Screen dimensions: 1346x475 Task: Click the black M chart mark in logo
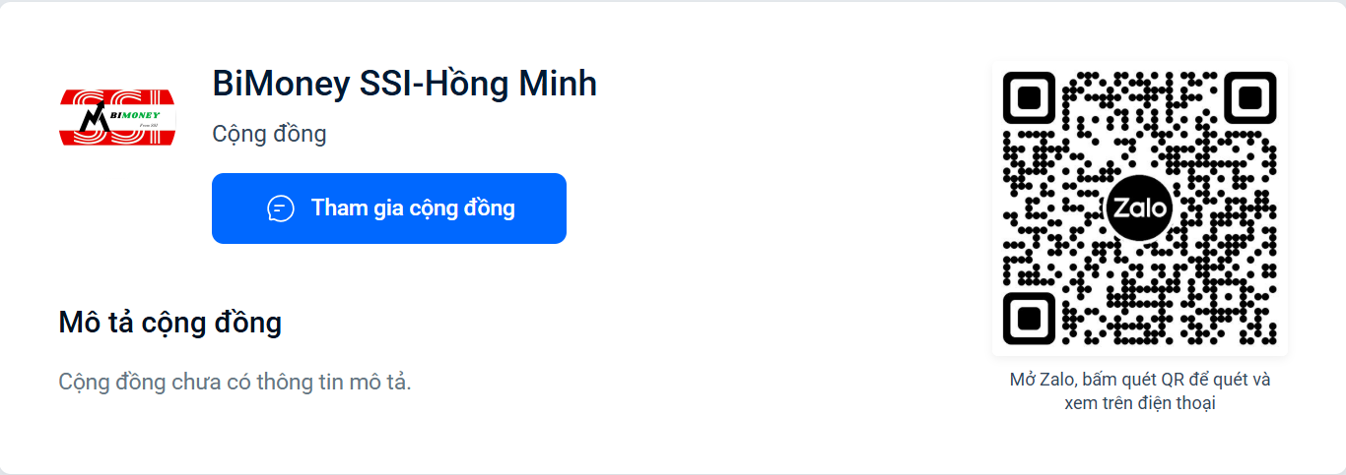point(95,120)
